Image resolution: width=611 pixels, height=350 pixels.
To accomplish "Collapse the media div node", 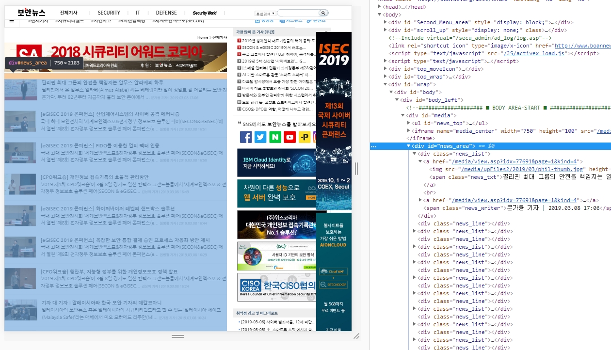I will tap(403, 115).
